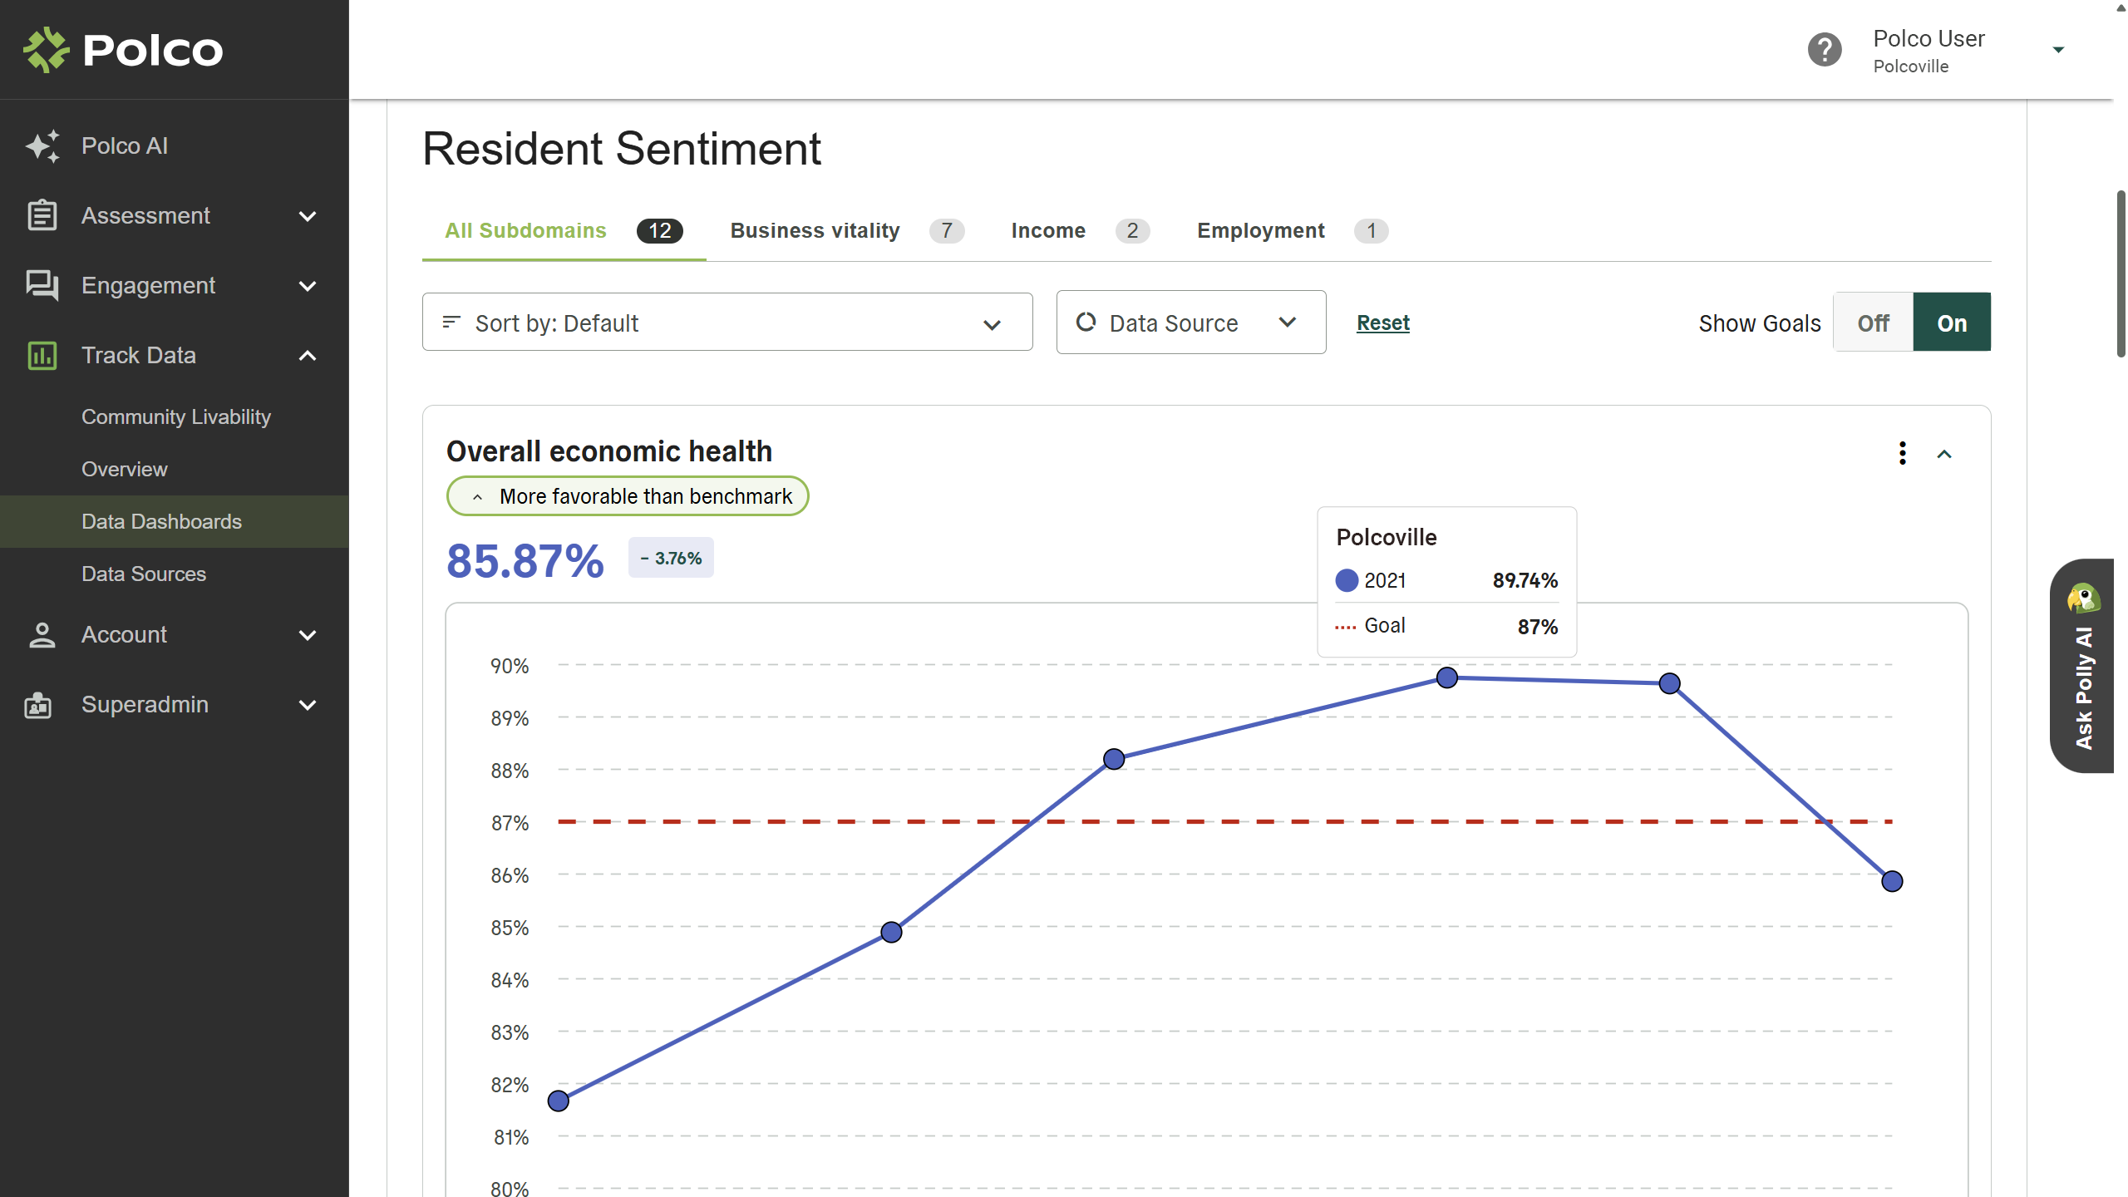Open Superadmin via its ID badge icon
The image size is (2128, 1197).
click(x=37, y=704)
